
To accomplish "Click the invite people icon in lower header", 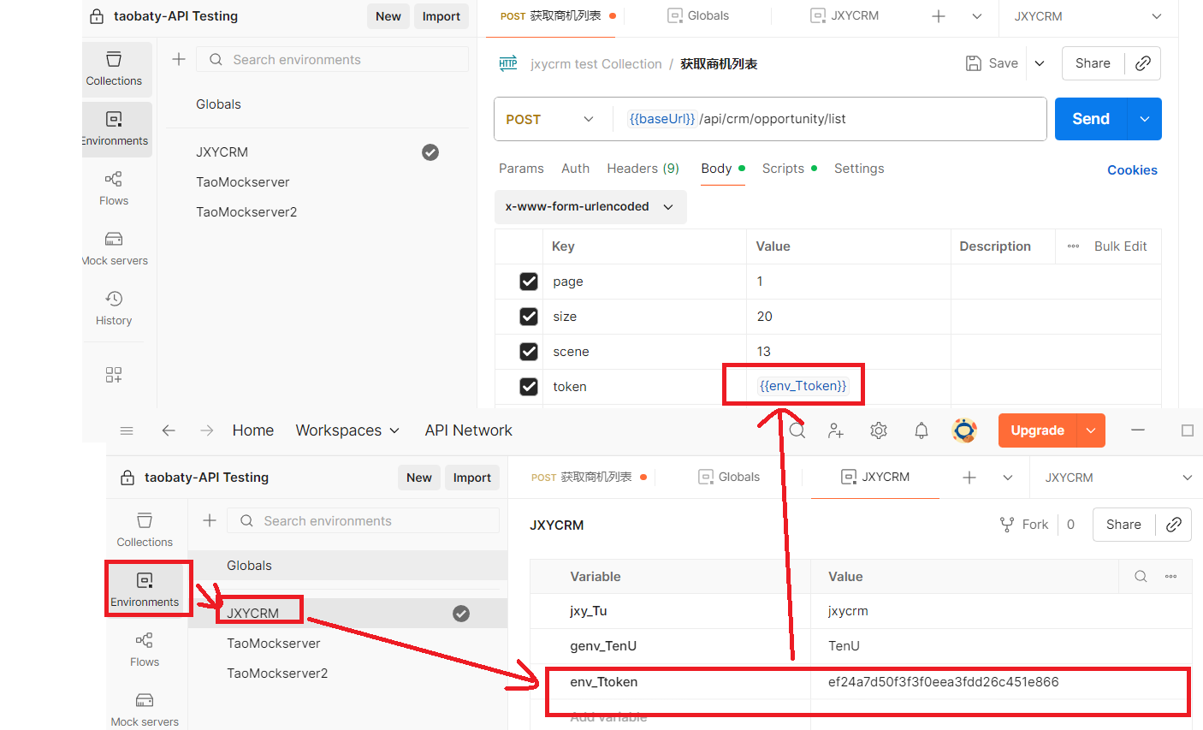I will (x=836, y=430).
